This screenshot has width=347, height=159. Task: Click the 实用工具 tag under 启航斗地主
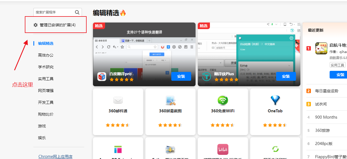point(337,65)
